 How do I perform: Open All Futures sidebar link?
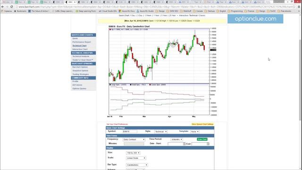(77, 85)
